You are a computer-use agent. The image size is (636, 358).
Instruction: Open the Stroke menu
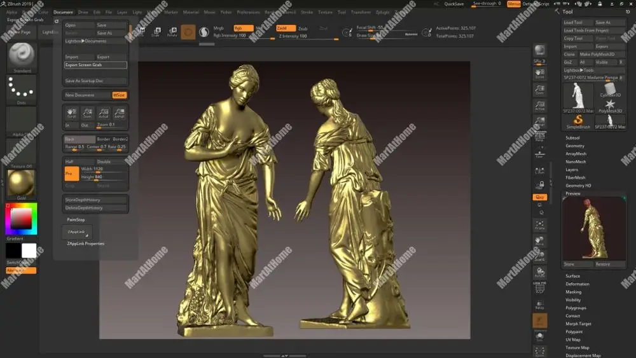click(307, 12)
